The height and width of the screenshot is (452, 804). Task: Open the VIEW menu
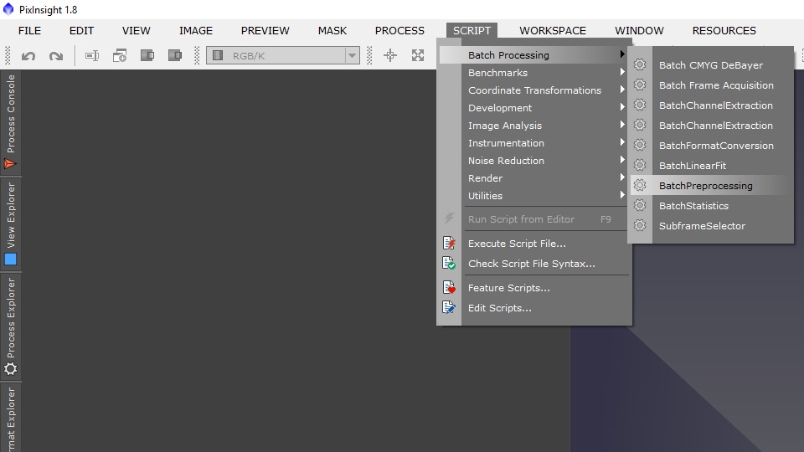click(137, 31)
